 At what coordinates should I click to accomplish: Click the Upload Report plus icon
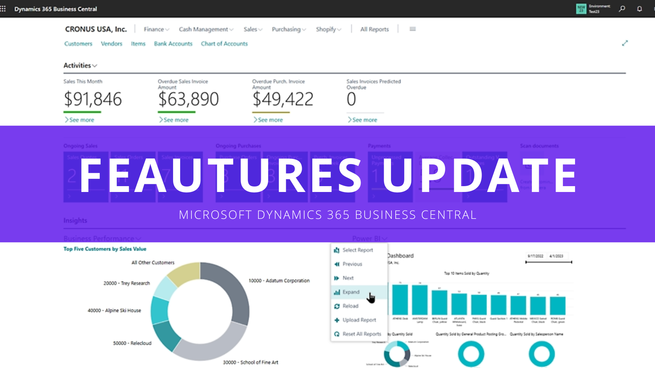tap(337, 320)
